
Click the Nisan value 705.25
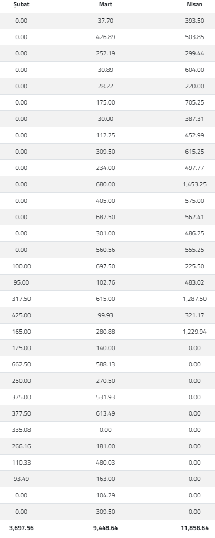pyautogui.click(x=194, y=102)
